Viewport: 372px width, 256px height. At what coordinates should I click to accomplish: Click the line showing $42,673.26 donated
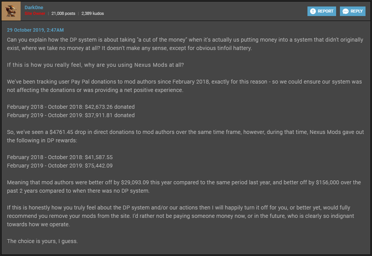click(x=71, y=107)
